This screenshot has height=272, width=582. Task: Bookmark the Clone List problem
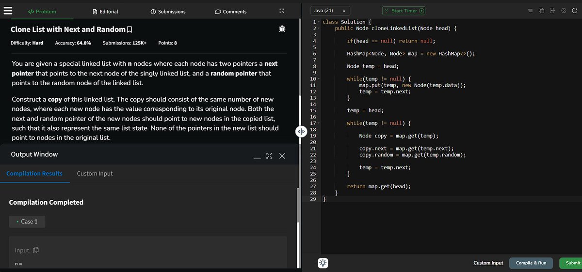(129, 30)
